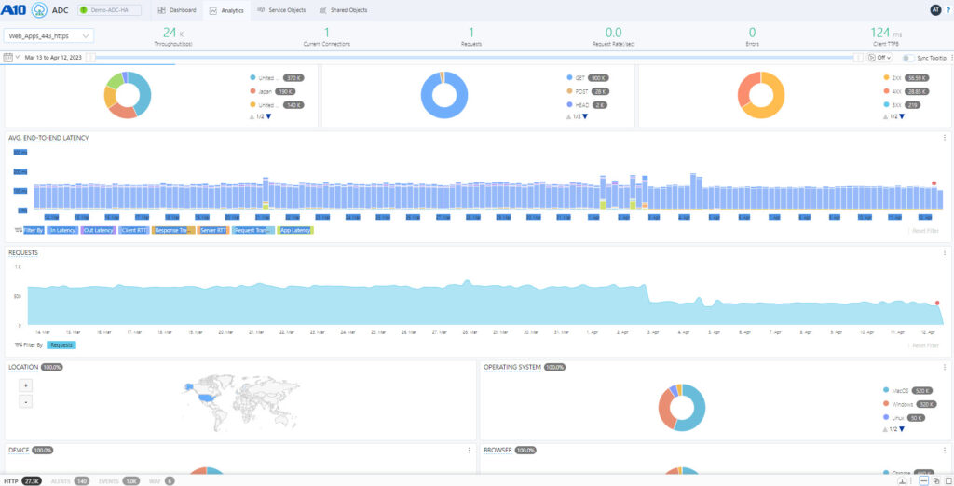Click the United States region on the map
The height and width of the screenshot is (486, 954).
(x=208, y=398)
